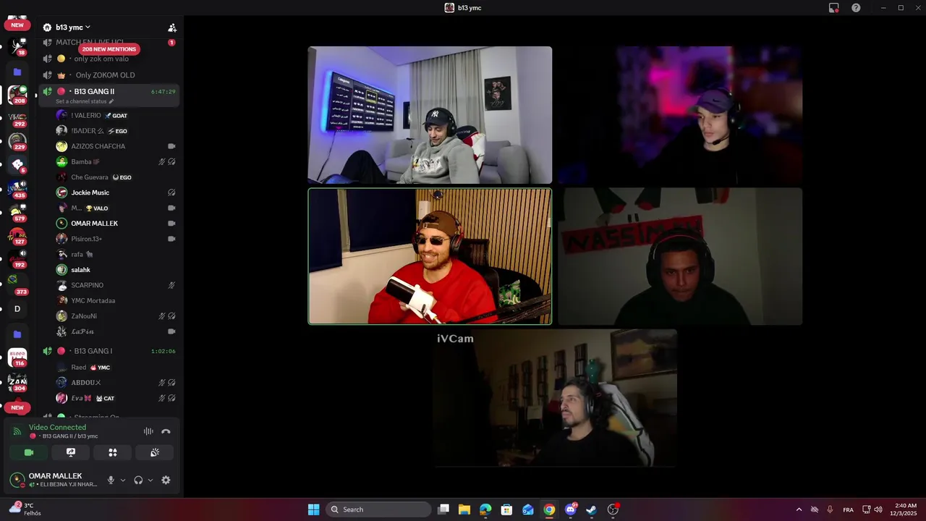Open the soundboard button
Image resolution: width=926 pixels, height=521 pixels.
(155, 452)
